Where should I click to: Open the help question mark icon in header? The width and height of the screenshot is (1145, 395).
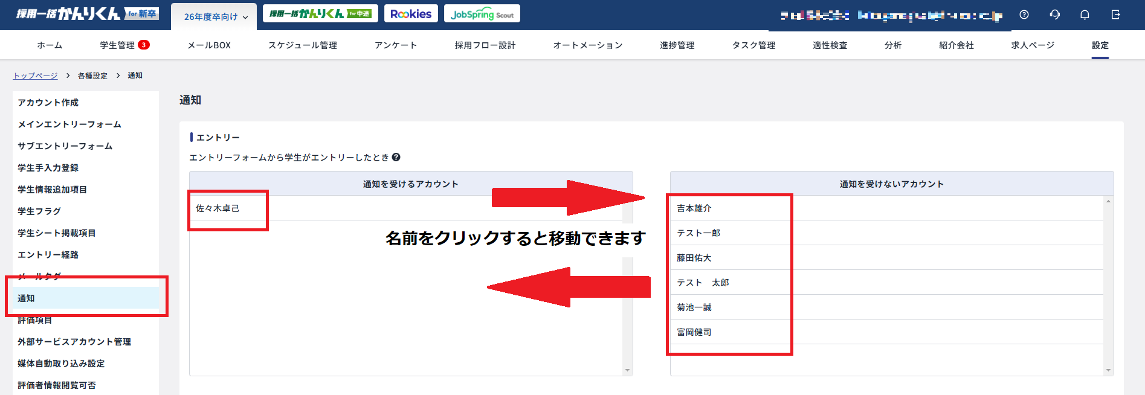pyautogui.click(x=1024, y=14)
